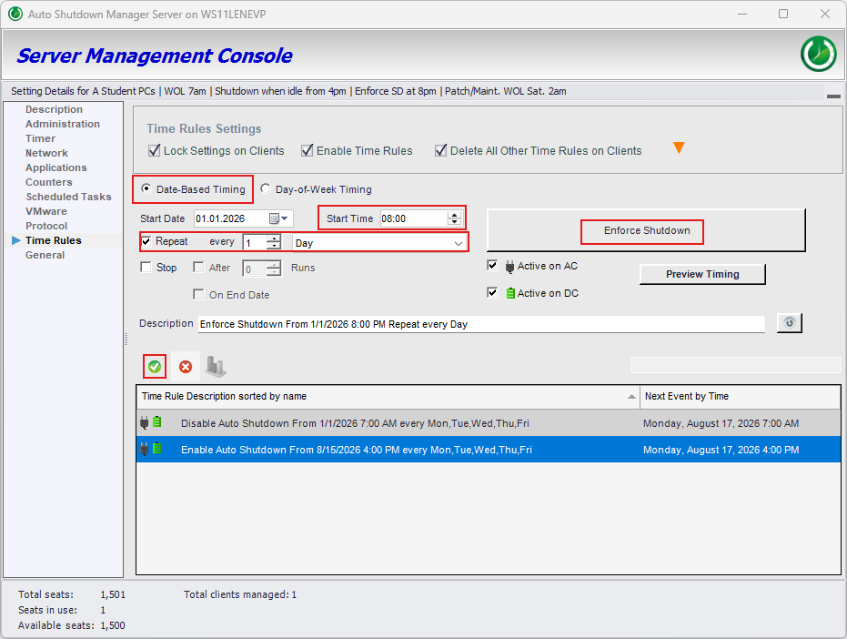
Task: Select Time Rules in sidebar
Action: pyautogui.click(x=54, y=240)
